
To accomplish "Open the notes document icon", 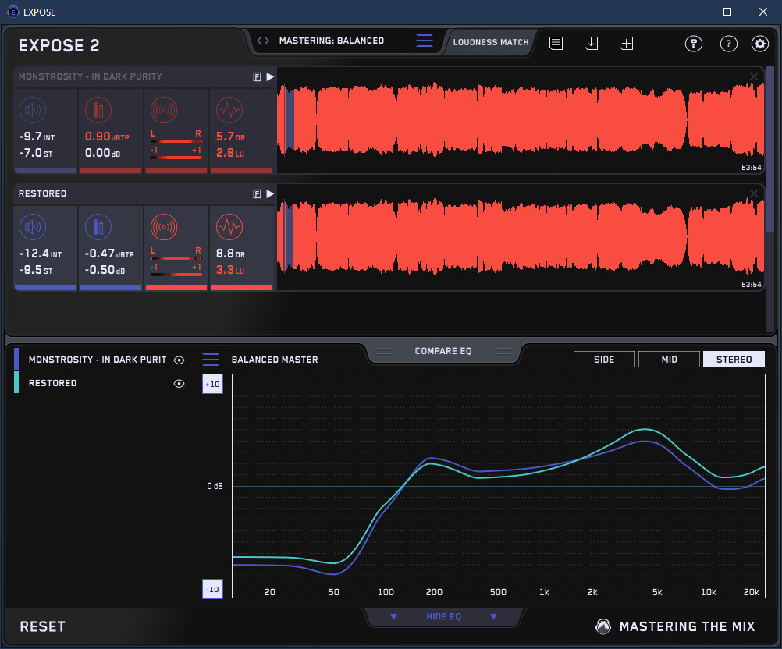I will (556, 43).
